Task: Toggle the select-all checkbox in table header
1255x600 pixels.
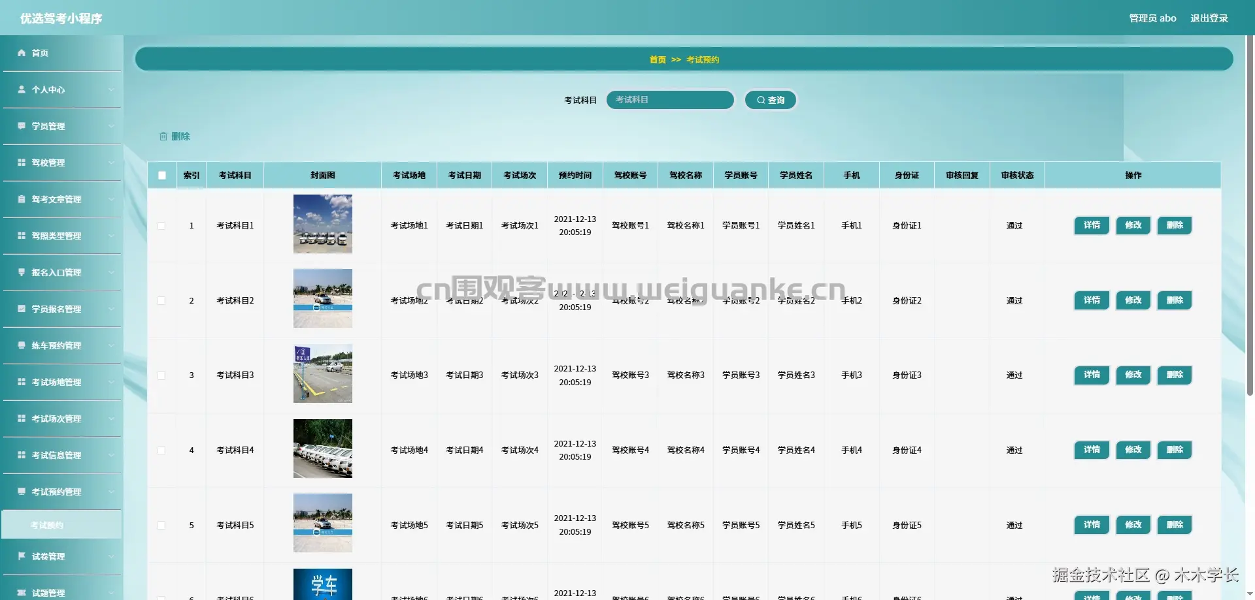Action: click(x=162, y=175)
